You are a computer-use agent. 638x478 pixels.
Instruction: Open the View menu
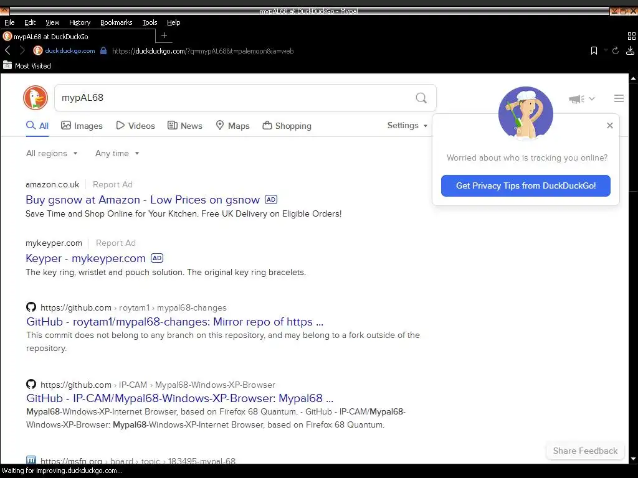[52, 22]
